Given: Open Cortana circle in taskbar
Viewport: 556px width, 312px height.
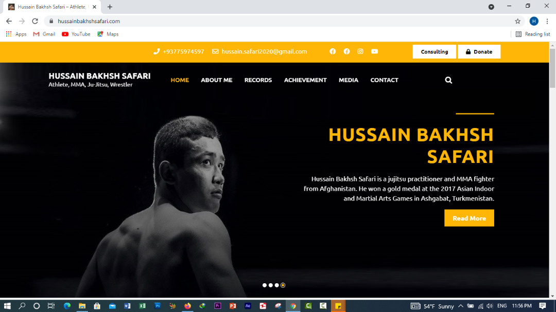Looking at the screenshot, I should point(36,306).
